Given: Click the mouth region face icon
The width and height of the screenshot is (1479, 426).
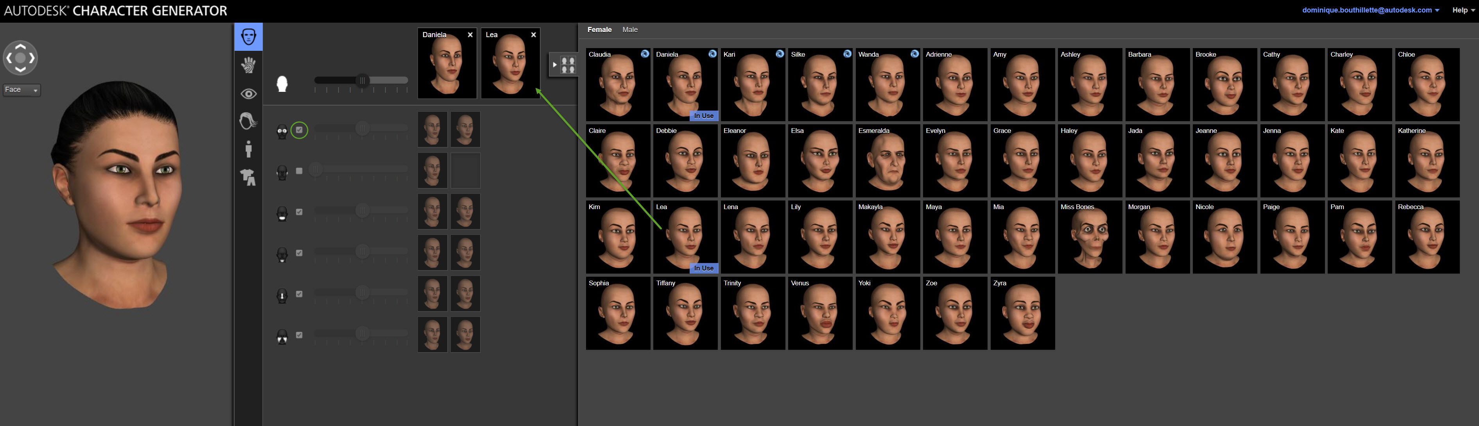Looking at the screenshot, I should (282, 213).
